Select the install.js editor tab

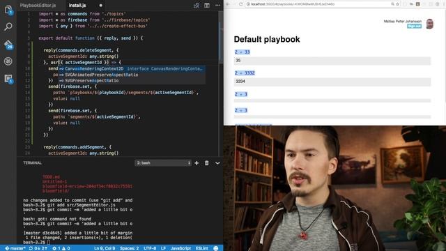[77, 5]
